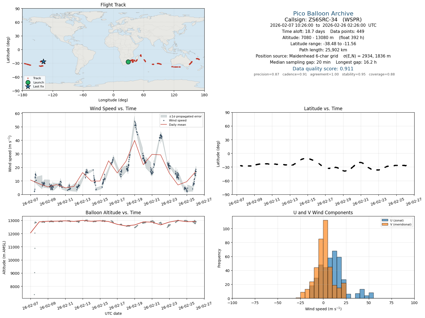The width and height of the screenshot is (425, 318).
Task: Click the ±1σ propagated error legend label
Action: (185, 116)
